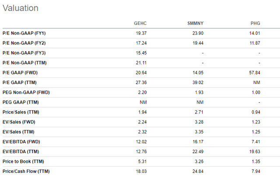Click the GEHC ticker column header
This screenshot has height=182, width=280.
pyautogui.click(x=140, y=23)
